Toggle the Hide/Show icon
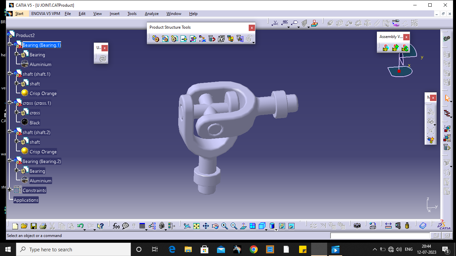 (x=282, y=226)
